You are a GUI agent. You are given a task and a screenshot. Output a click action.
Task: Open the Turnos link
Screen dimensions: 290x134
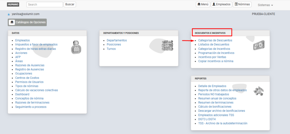pyautogui.click(x=111, y=49)
